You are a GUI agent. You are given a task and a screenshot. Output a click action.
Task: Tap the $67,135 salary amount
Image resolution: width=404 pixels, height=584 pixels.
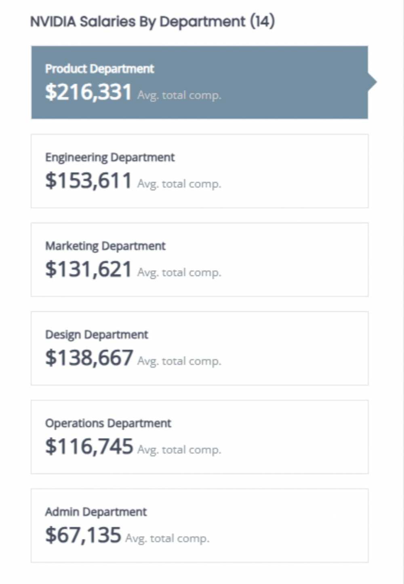pyautogui.click(x=83, y=535)
